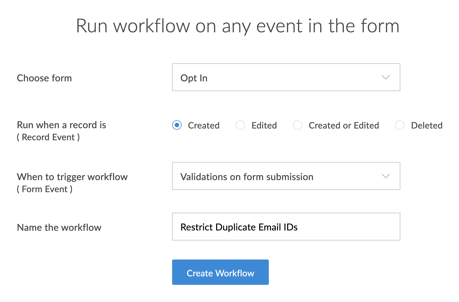Image resolution: width=459 pixels, height=302 pixels.
Task: Click the workflow name field containing Restrict Duplicate Email IDs
Action: tap(286, 227)
